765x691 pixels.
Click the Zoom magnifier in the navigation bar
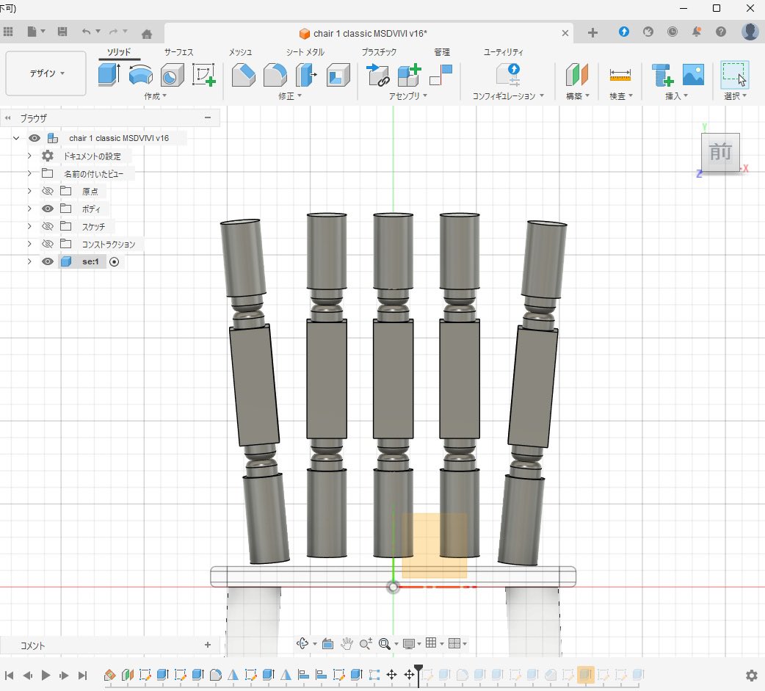[366, 643]
